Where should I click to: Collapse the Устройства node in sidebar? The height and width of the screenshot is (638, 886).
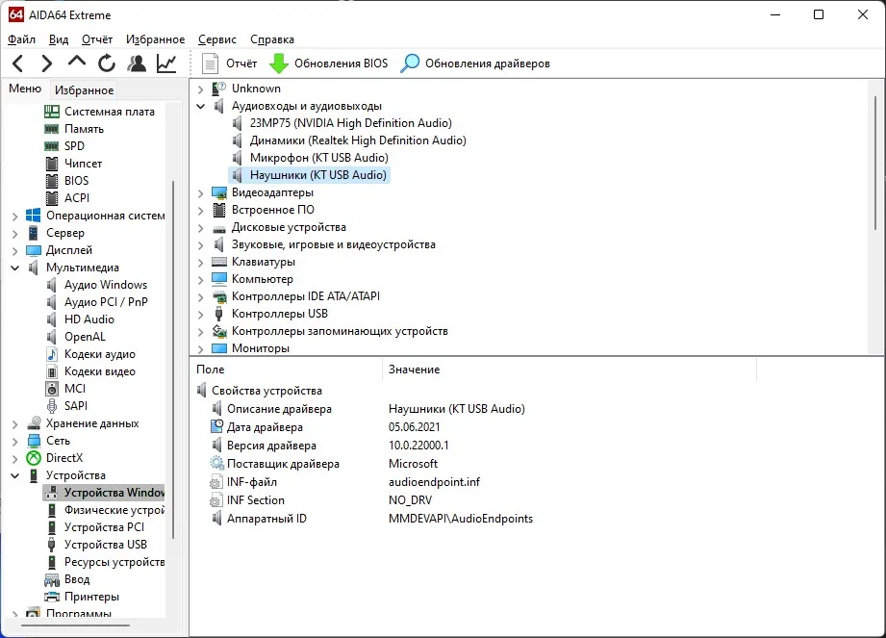[x=15, y=475]
